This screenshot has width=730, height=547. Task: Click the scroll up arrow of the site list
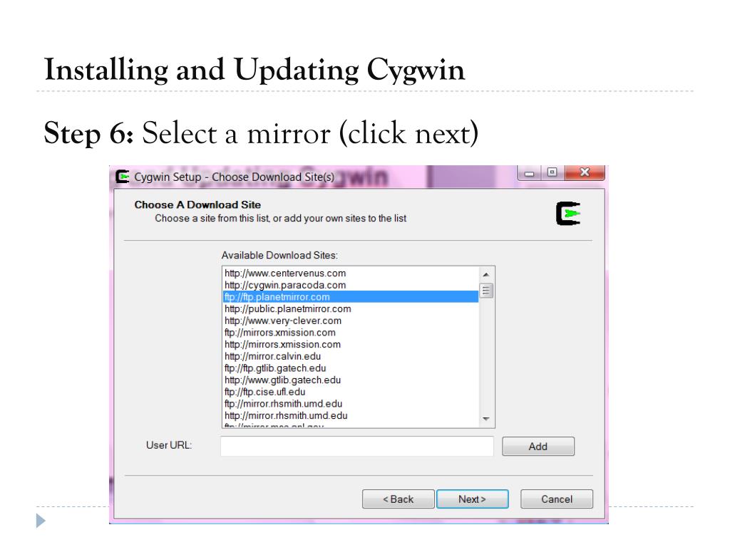[x=486, y=274]
